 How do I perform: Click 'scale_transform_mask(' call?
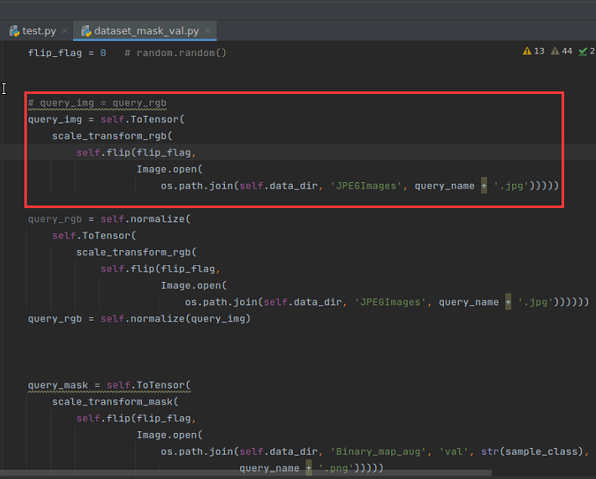[115, 402]
